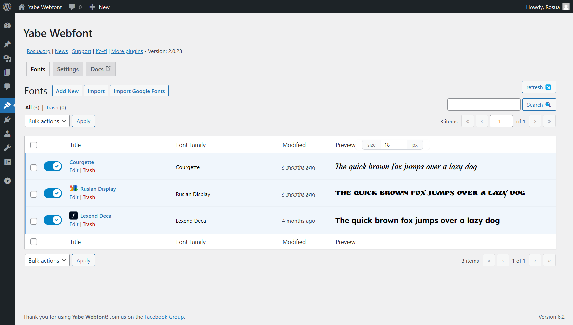Expand the bottom Bulk actions dropdown

click(x=47, y=260)
